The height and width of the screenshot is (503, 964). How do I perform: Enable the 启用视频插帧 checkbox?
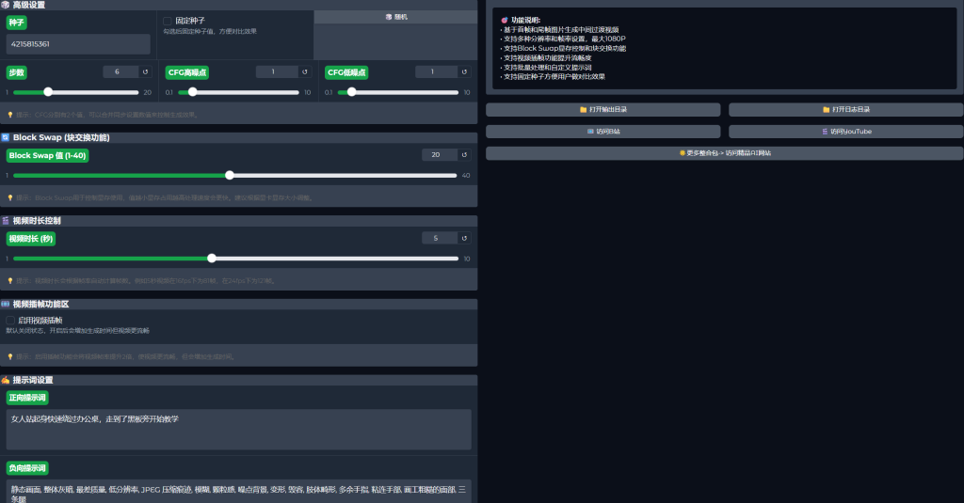[10, 321]
